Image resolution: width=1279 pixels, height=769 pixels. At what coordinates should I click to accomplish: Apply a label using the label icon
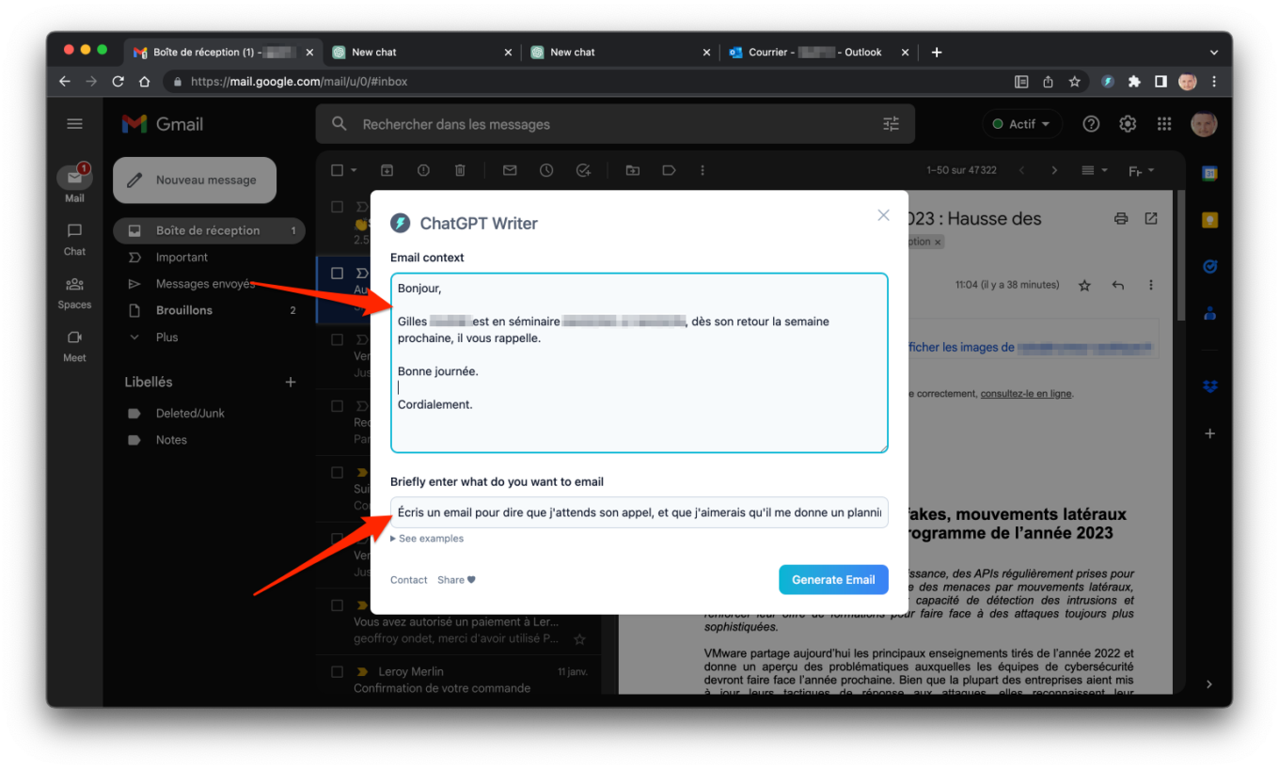tap(669, 170)
